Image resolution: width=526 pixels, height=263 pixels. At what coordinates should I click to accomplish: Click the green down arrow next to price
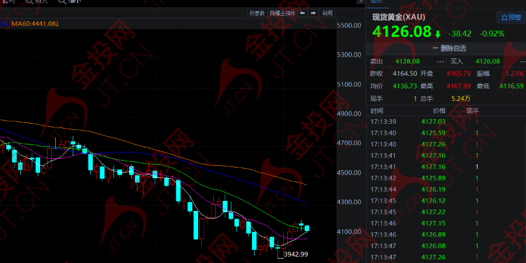coord(438,34)
